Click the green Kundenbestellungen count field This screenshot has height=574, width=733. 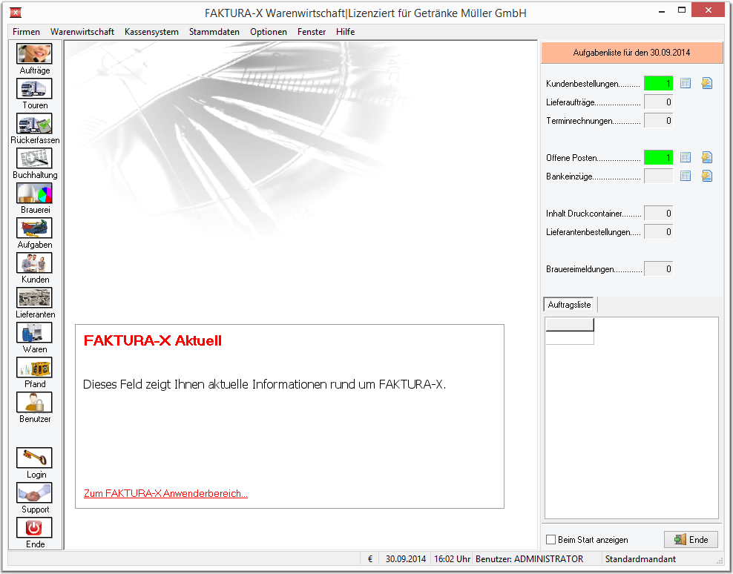[x=658, y=83]
